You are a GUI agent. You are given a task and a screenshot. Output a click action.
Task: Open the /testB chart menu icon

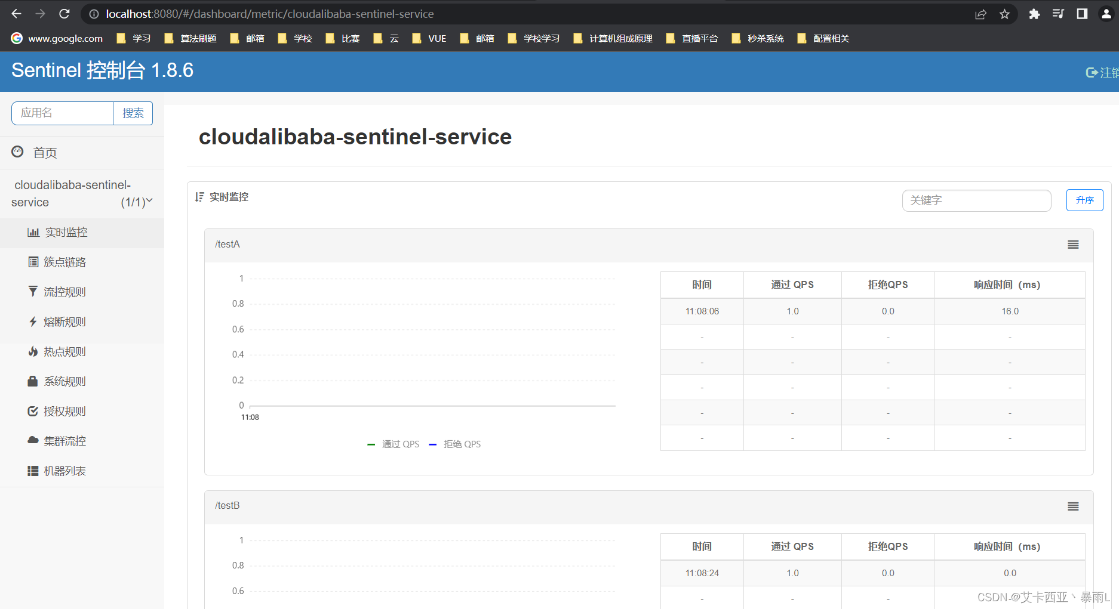click(1073, 506)
